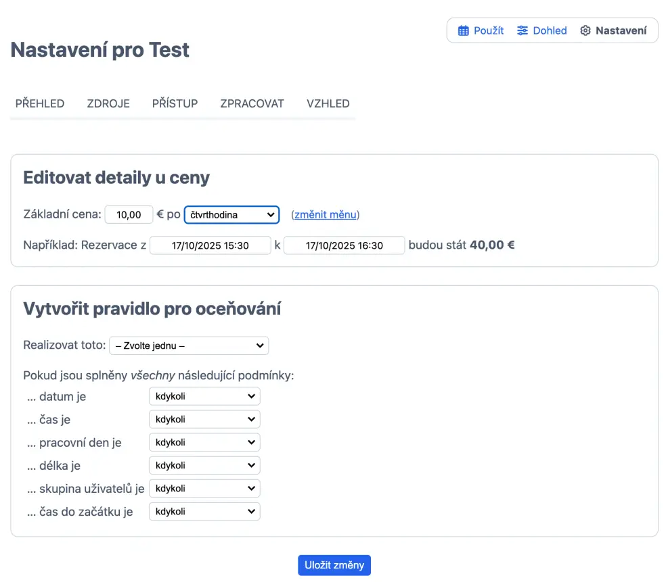This screenshot has width=666, height=582.
Task: Click the změnit měnu link
Action: tap(325, 215)
